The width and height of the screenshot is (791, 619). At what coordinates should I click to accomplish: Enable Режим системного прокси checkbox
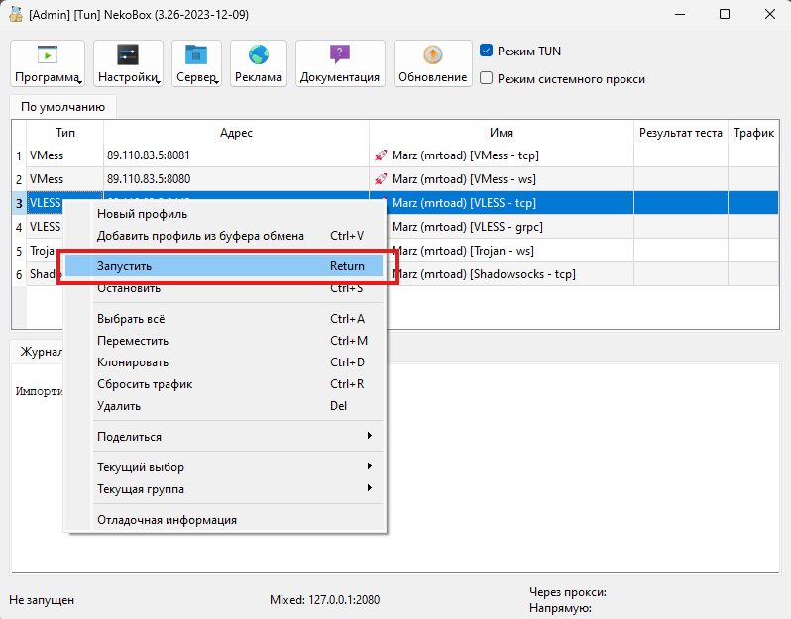click(x=487, y=78)
